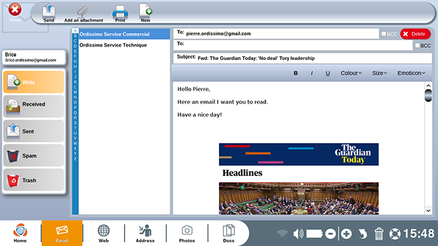Click the House of Commons photo
Screen dimensions: 438x246
coord(299,198)
